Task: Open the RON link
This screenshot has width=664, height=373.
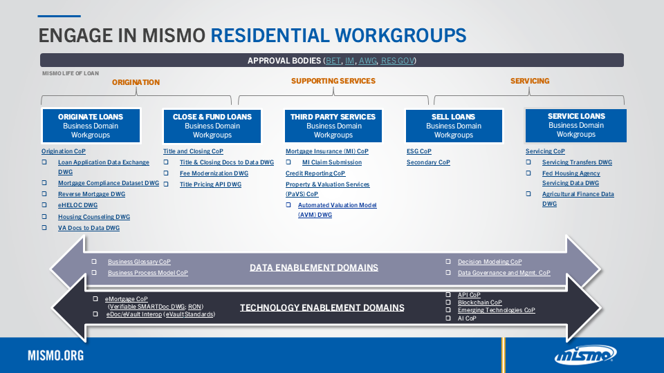Action: pos(195,307)
